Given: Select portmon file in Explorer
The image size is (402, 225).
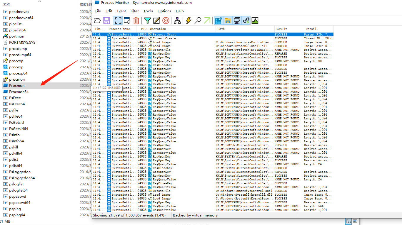Looking at the screenshot, I should pos(16,36).
